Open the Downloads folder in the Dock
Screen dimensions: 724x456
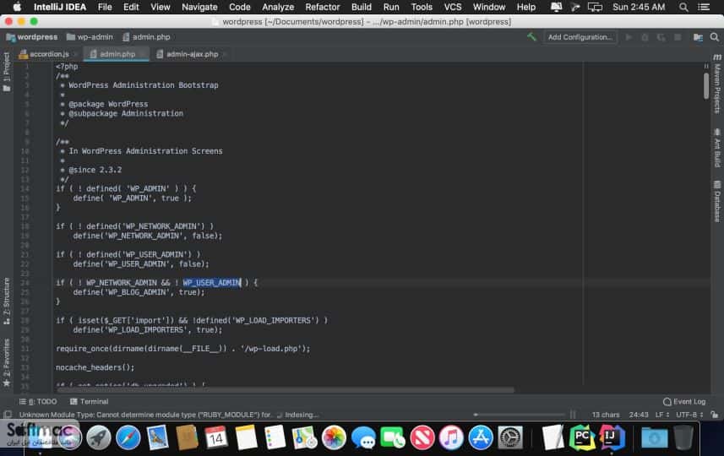click(654, 437)
